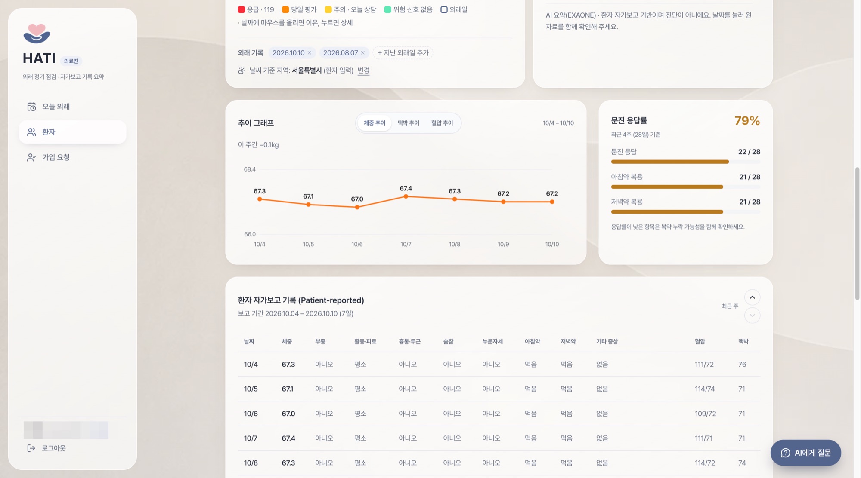Go to the previous week with up chevron
The width and height of the screenshot is (861, 478).
[x=752, y=297]
